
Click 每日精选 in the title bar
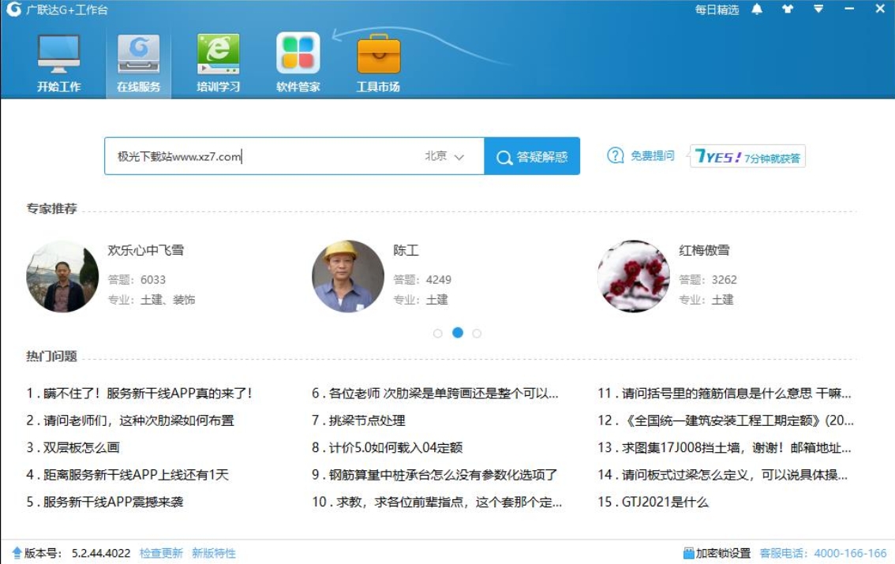(x=717, y=9)
